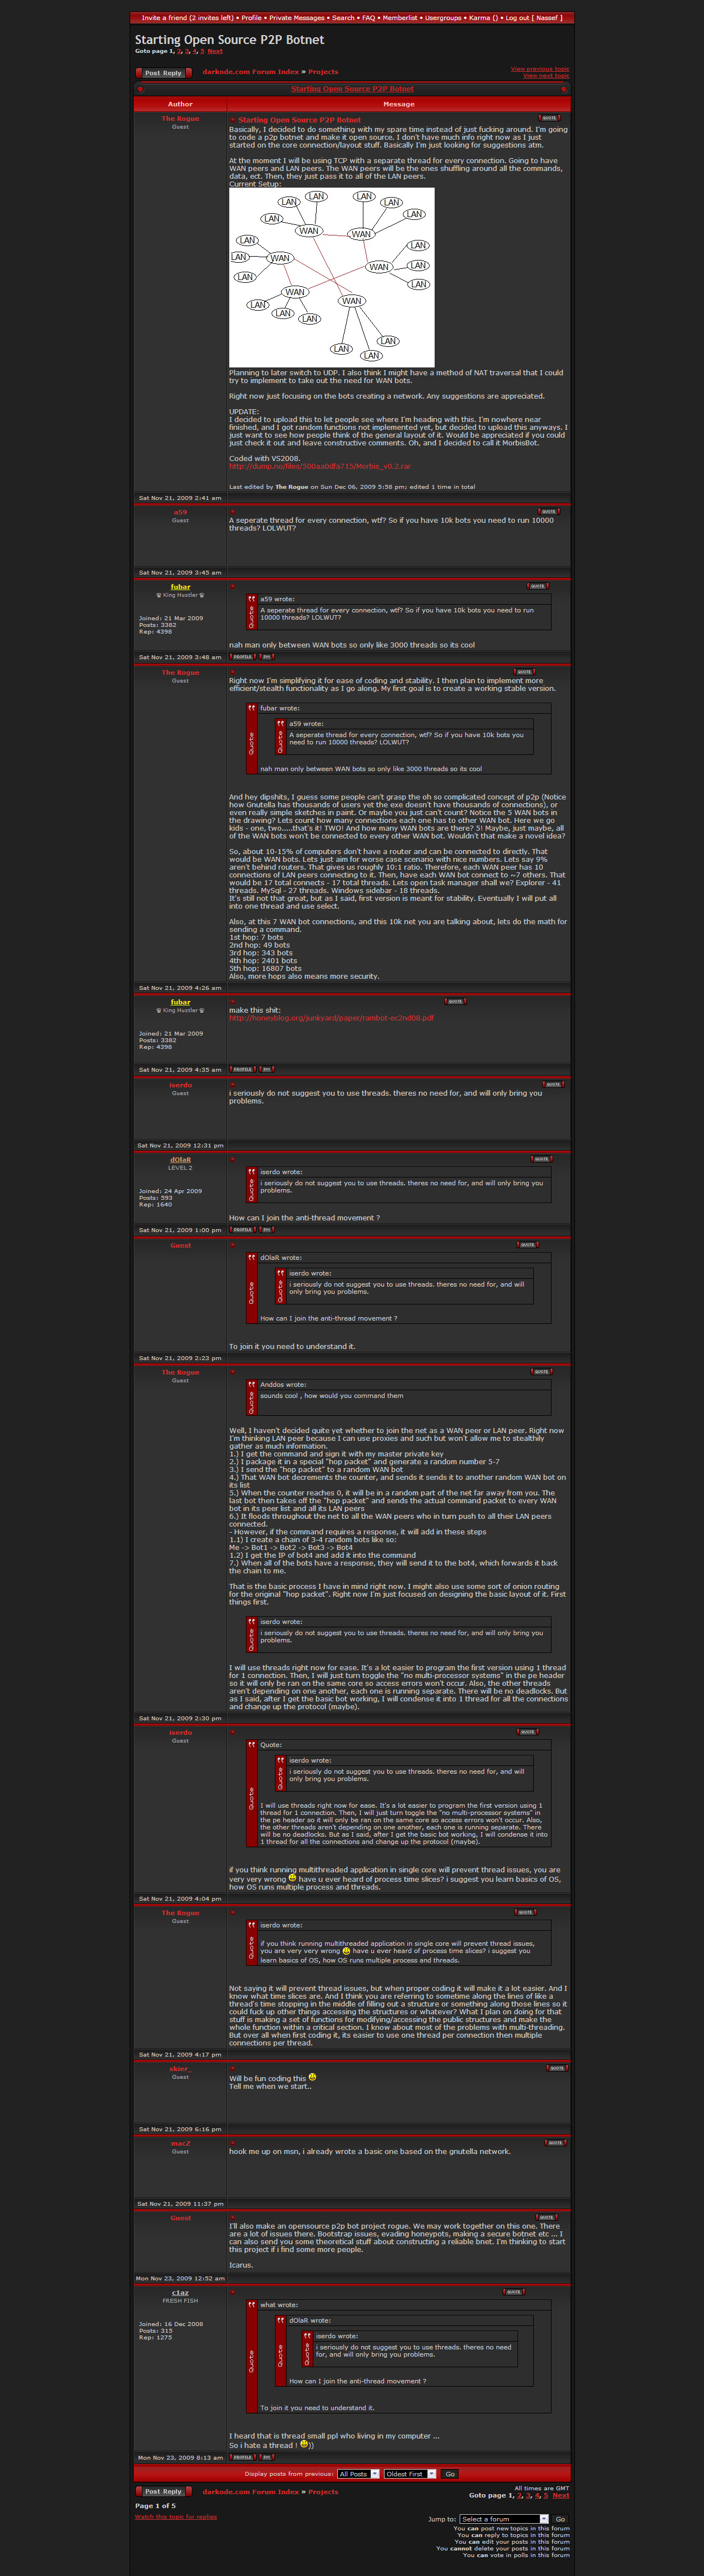Image resolution: width=704 pixels, height=2576 pixels.
Task: Click the WAN/LAN network diagram image
Action: click(x=331, y=277)
